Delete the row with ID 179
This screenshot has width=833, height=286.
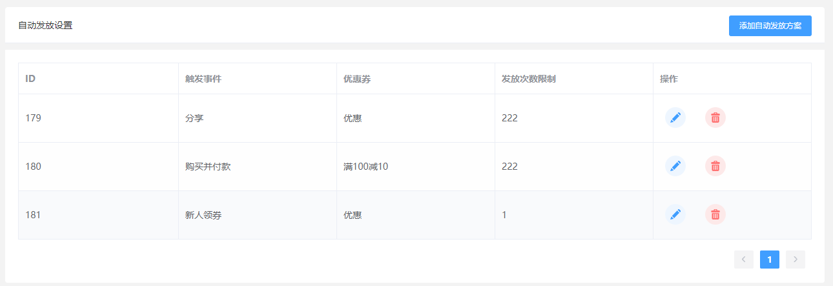[715, 117]
